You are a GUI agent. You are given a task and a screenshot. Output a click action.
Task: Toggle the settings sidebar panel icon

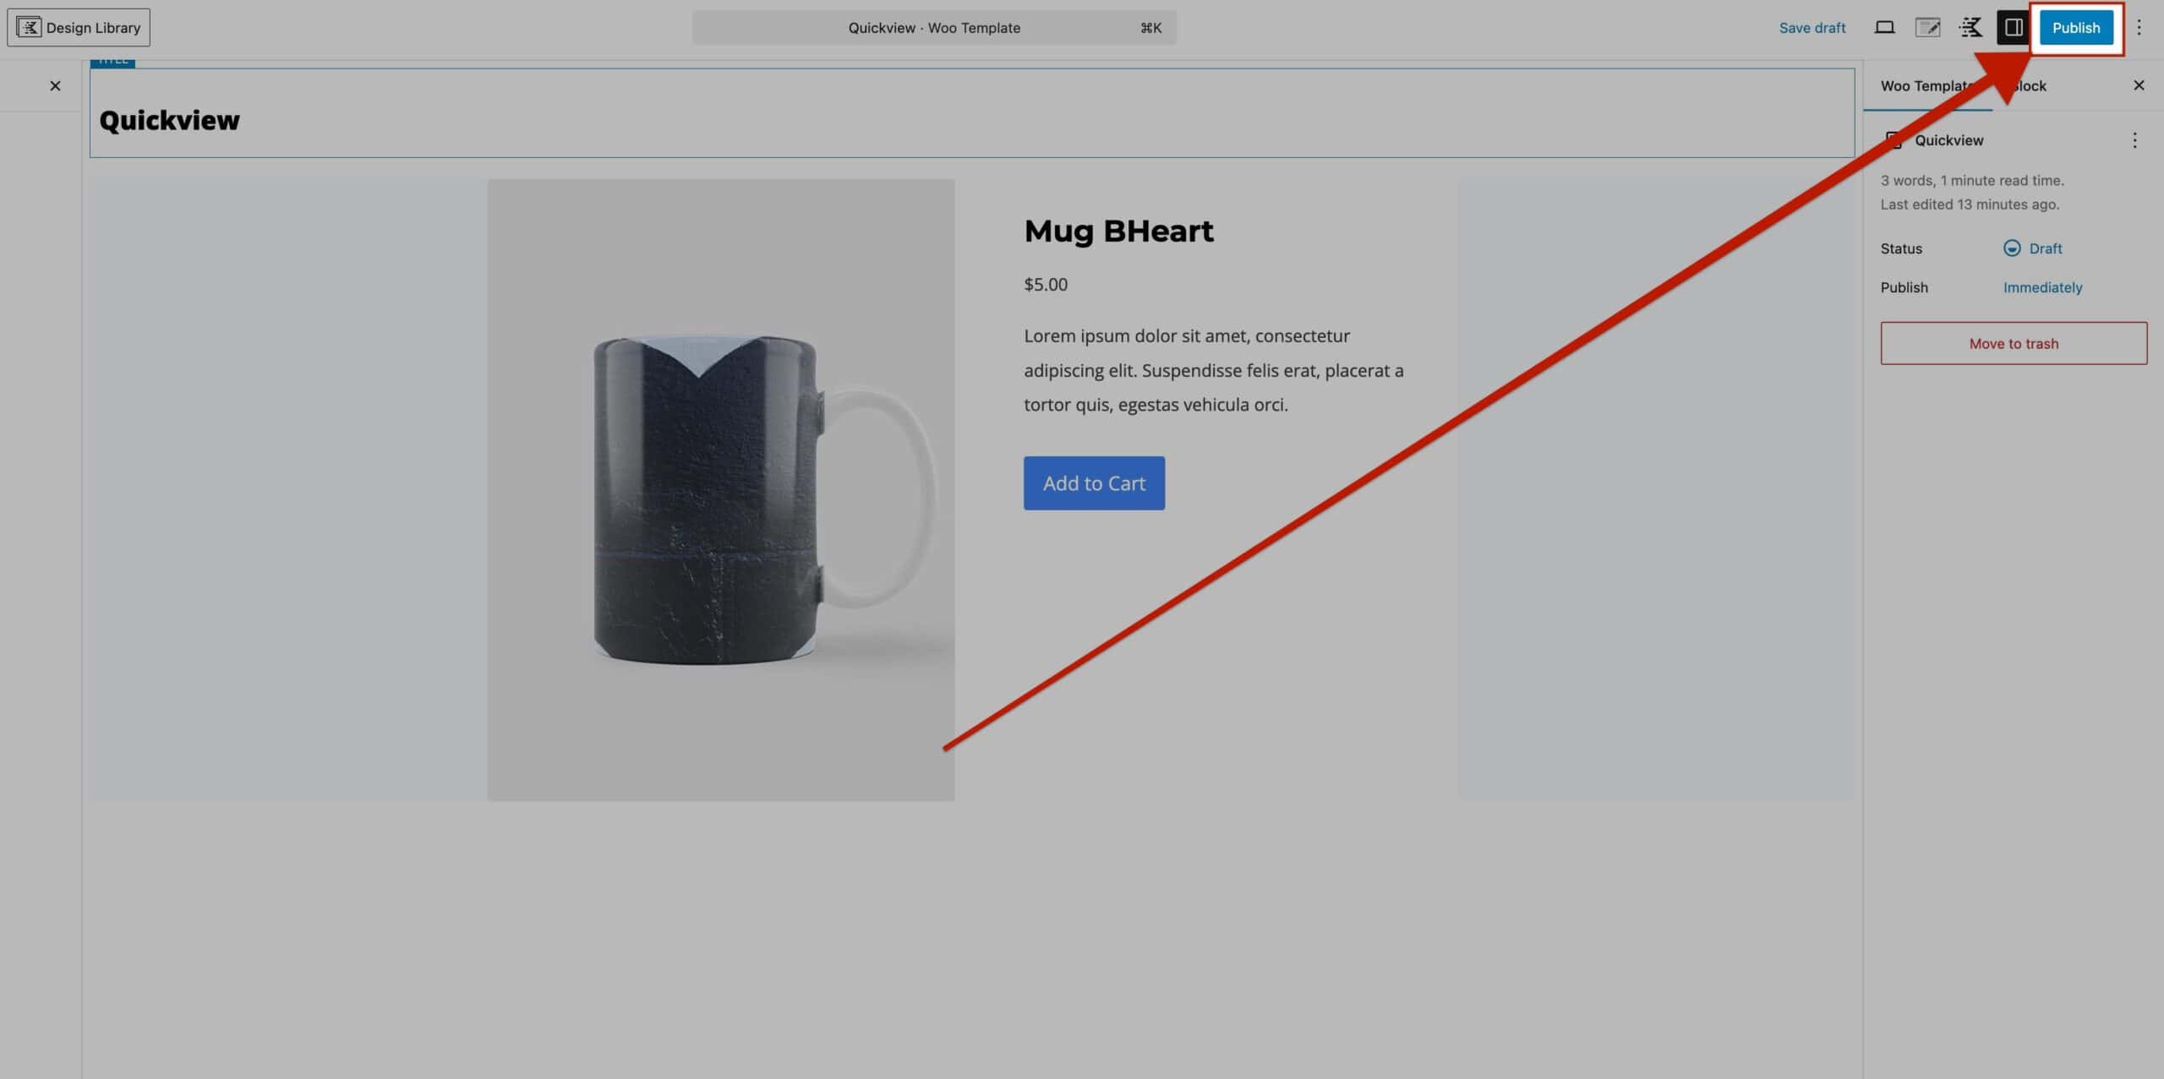tap(2014, 28)
